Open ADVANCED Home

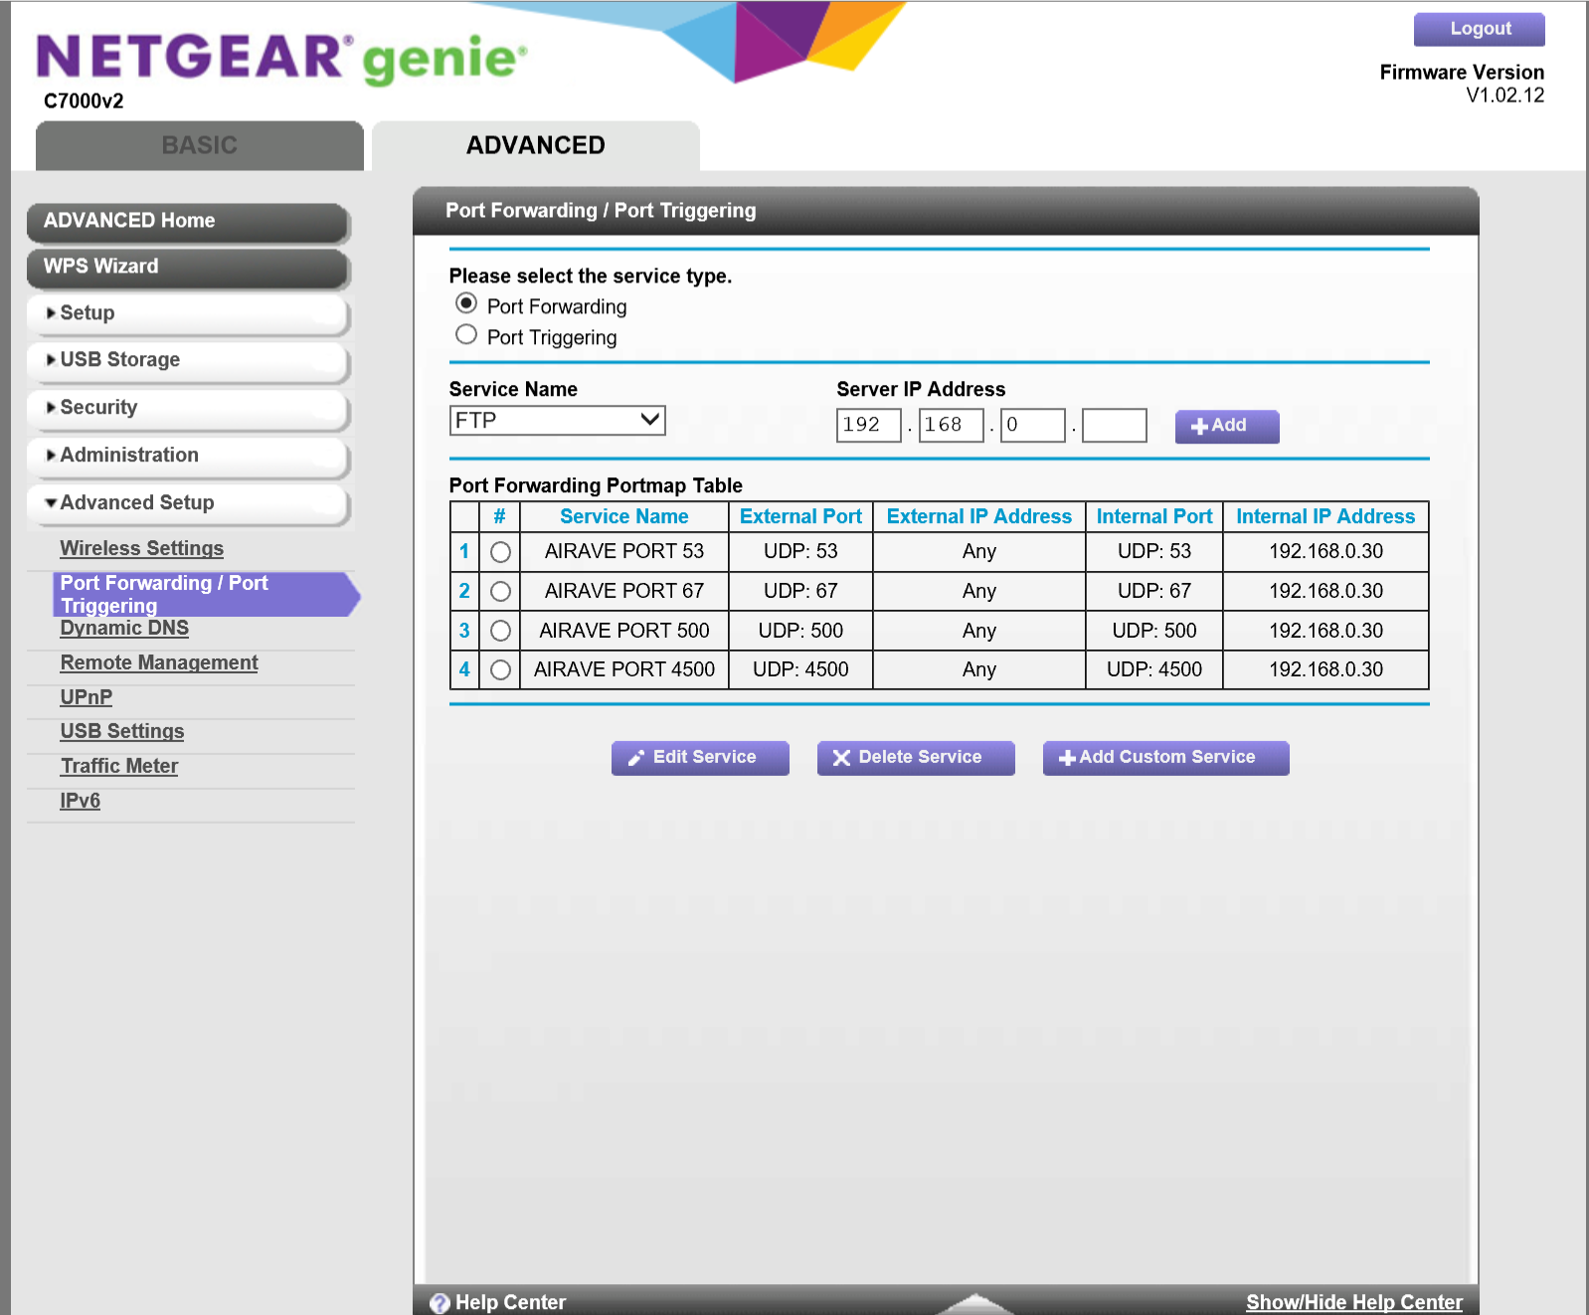click(188, 222)
